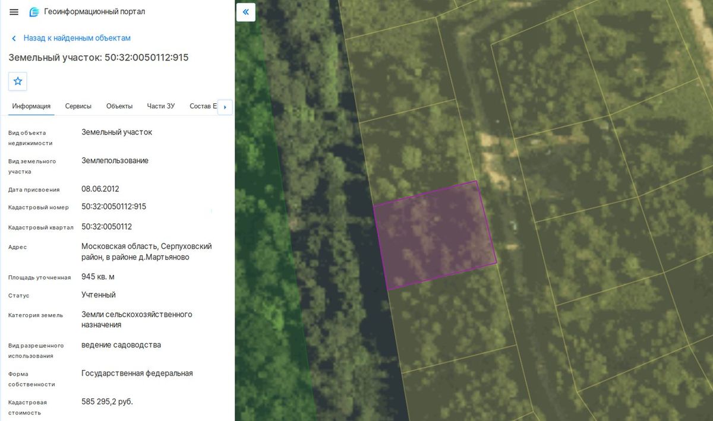Click the address value Московская область, Серпуховский район
Viewport: 713px width, 421px height.
(x=147, y=251)
